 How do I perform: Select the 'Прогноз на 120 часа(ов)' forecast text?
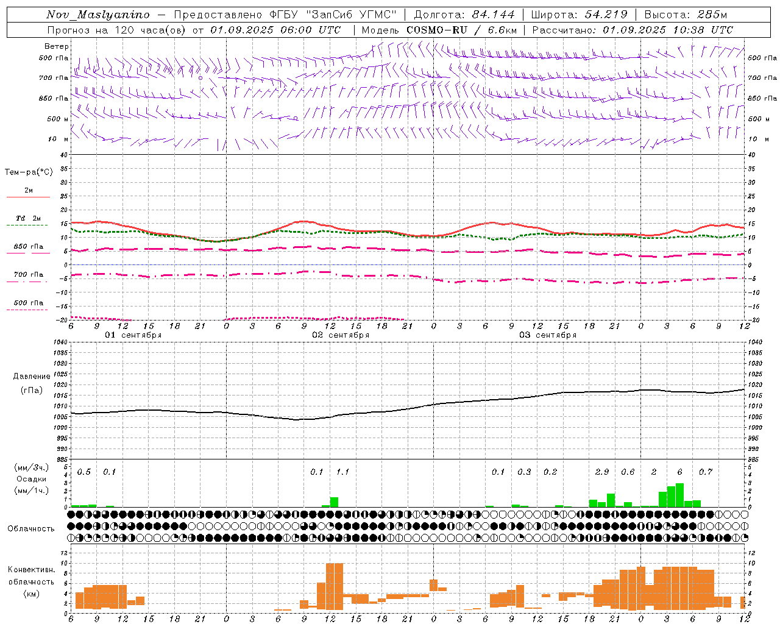pos(118,30)
